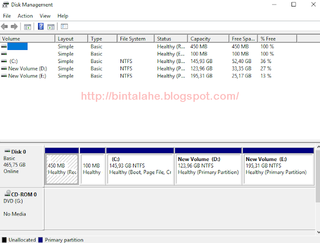Sort by the Free Space column header
This screenshot has height=243, width=320.
(243, 39)
